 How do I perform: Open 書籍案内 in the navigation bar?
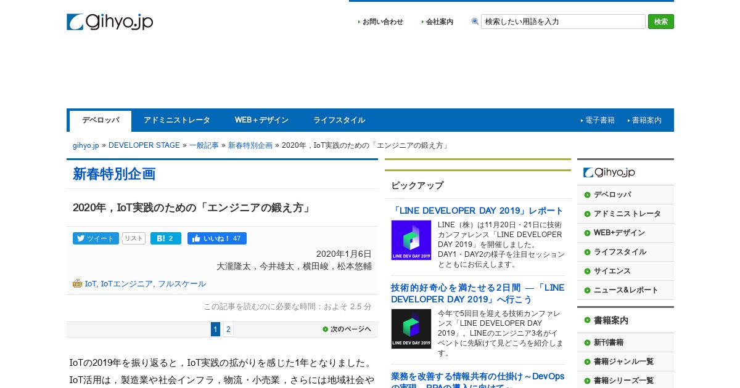coord(647,121)
